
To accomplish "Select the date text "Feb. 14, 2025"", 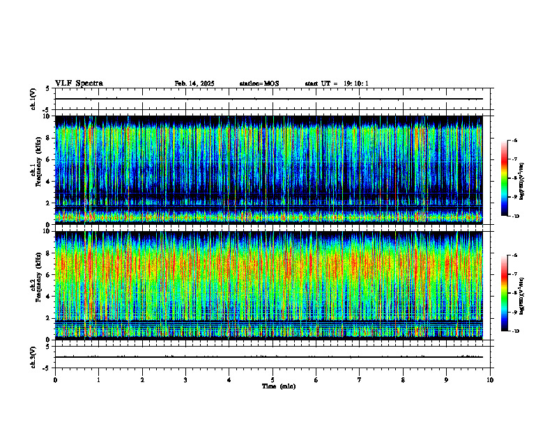I will (194, 84).
